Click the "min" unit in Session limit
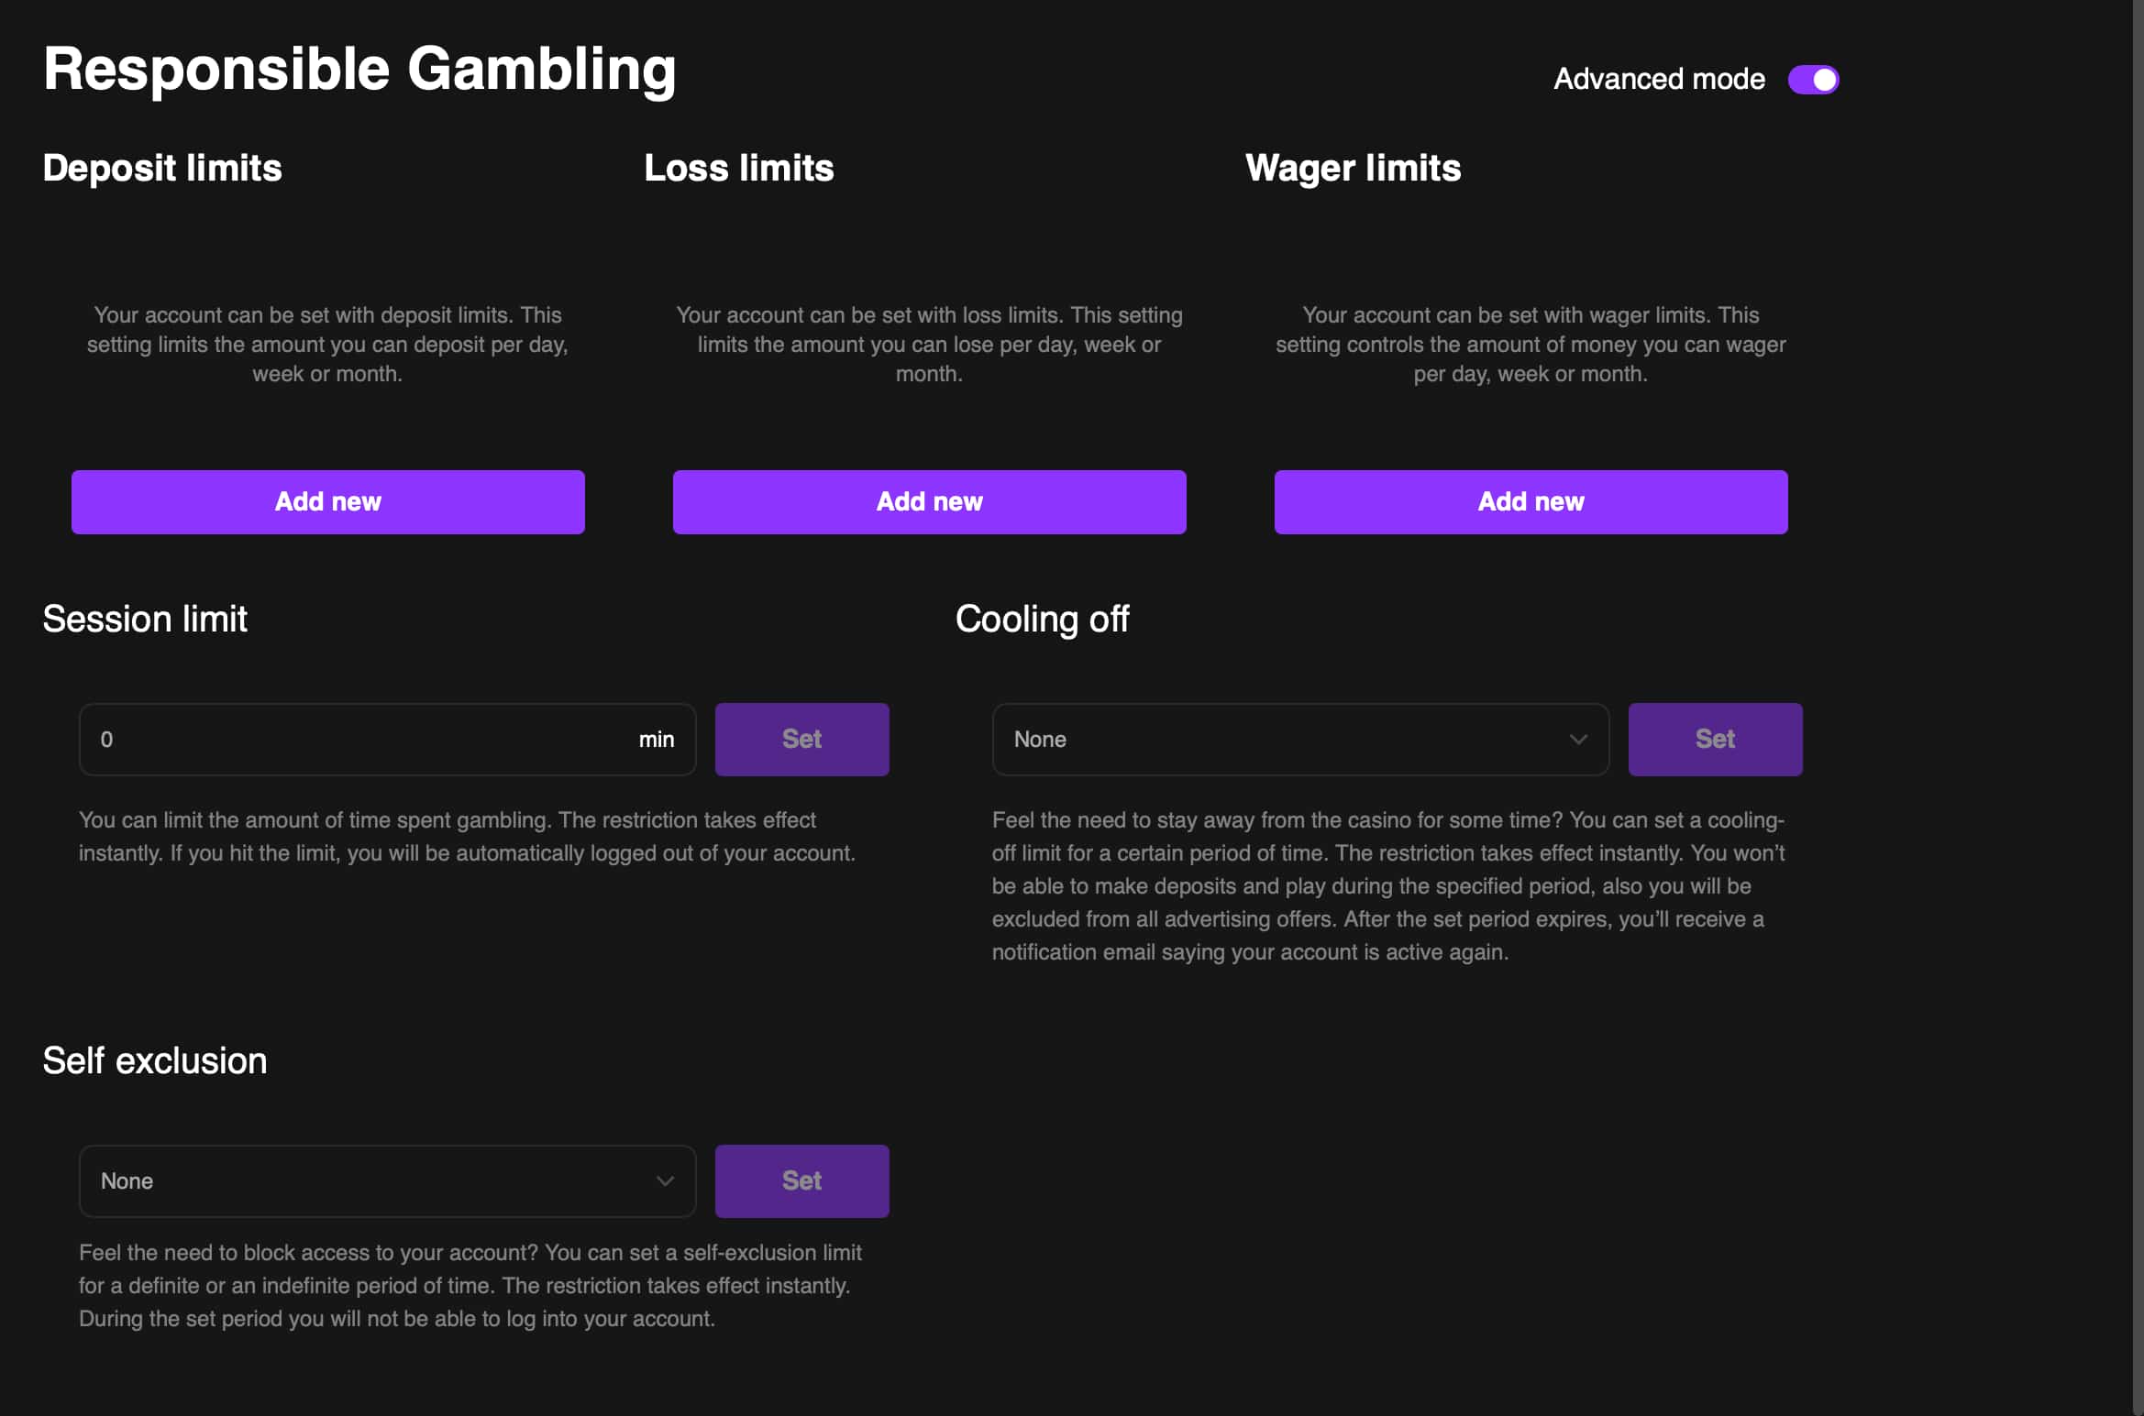 [657, 740]
